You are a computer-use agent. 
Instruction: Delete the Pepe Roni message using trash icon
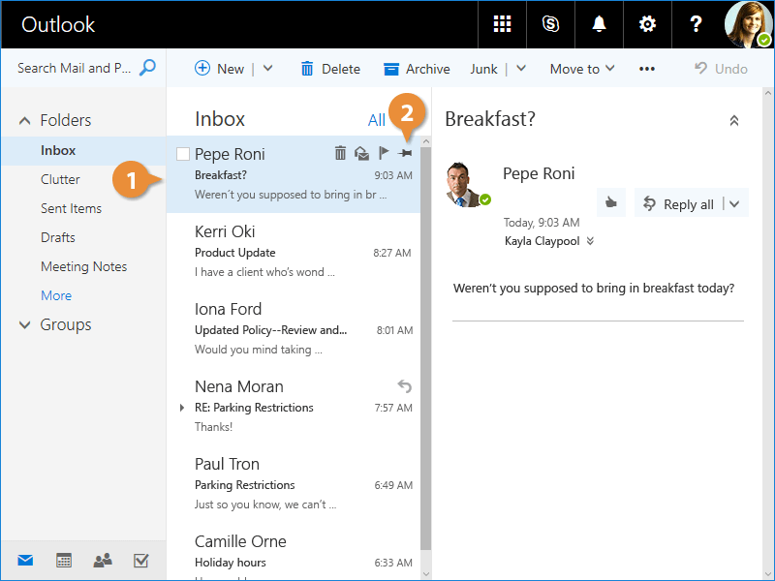(x=340, y=153)
